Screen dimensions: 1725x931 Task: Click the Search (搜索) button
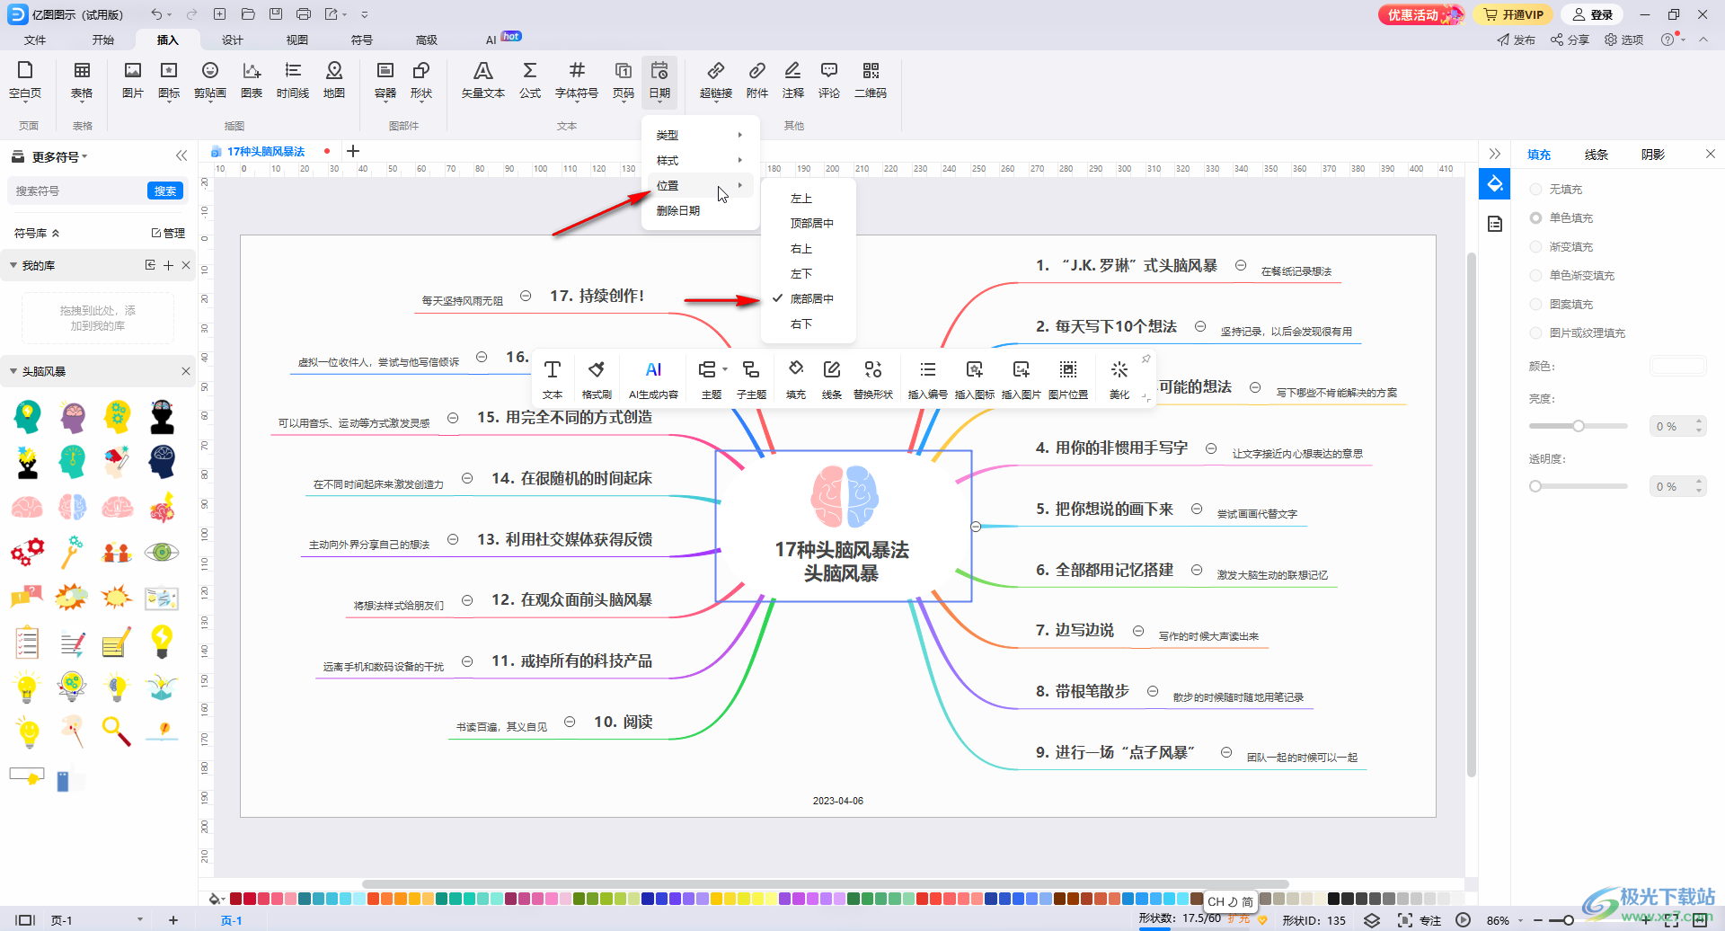[165, 191]
